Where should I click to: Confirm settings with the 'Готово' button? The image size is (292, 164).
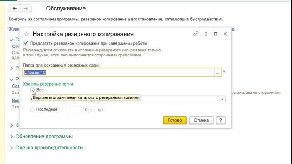pyautogui.click(x=175, y=120)
